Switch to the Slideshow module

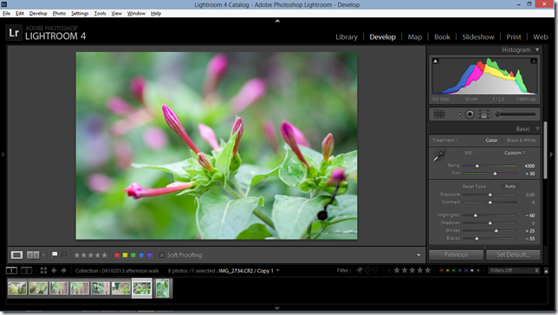pyautogui.click(x=478, y=37)
